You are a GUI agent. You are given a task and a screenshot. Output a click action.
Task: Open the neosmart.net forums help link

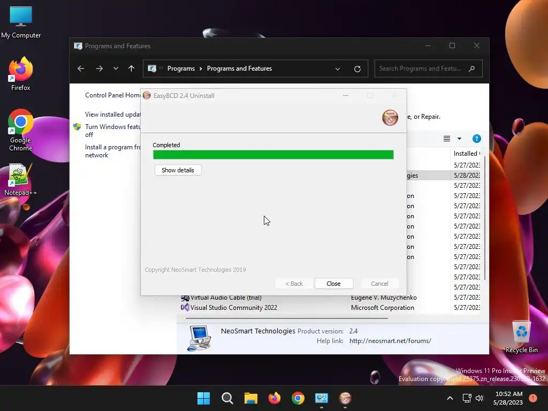click(390, 341)
